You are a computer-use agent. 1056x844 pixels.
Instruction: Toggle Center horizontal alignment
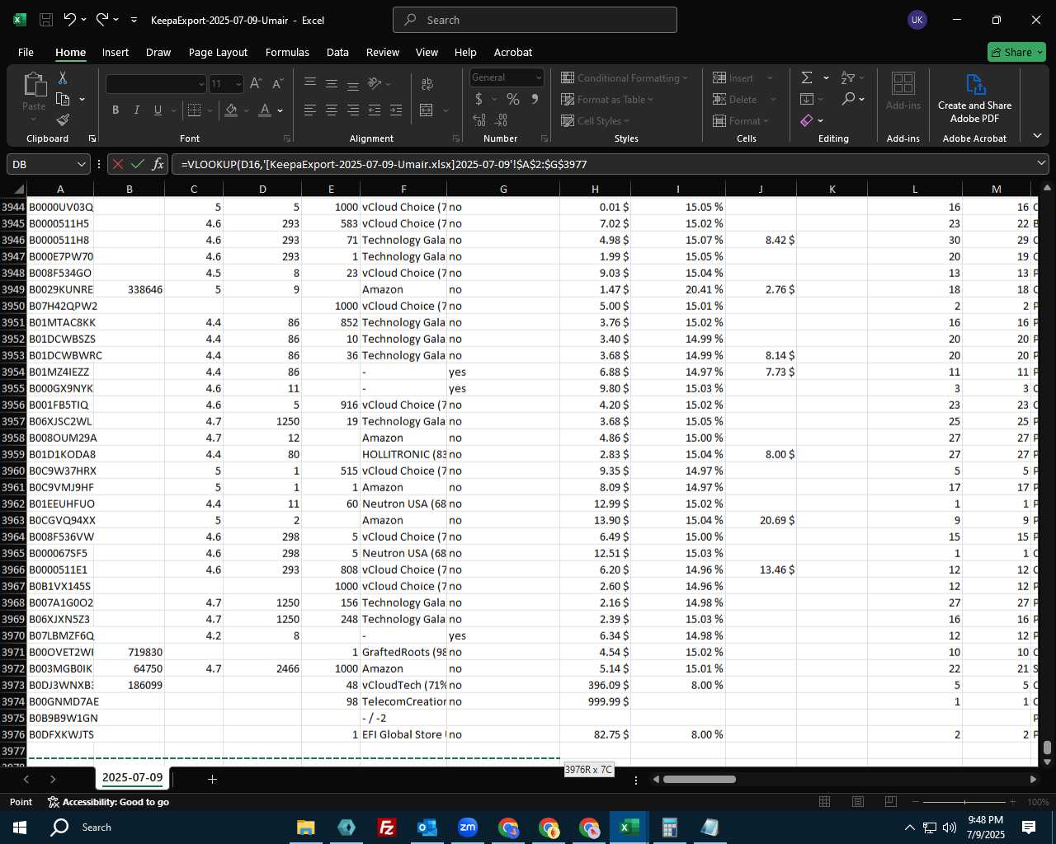click(x=332, y=110)
